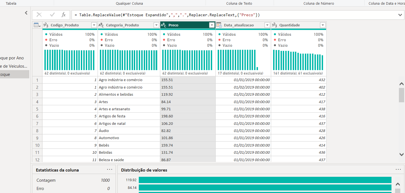Open Preco column filter dropdown

click(x=212, y=25)
